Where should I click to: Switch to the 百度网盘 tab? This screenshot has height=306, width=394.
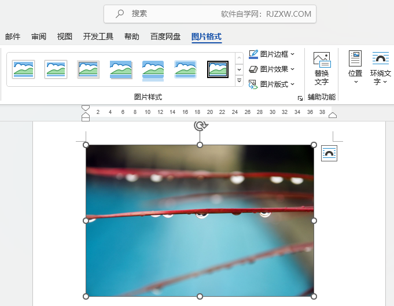click(x=165, y=36)
